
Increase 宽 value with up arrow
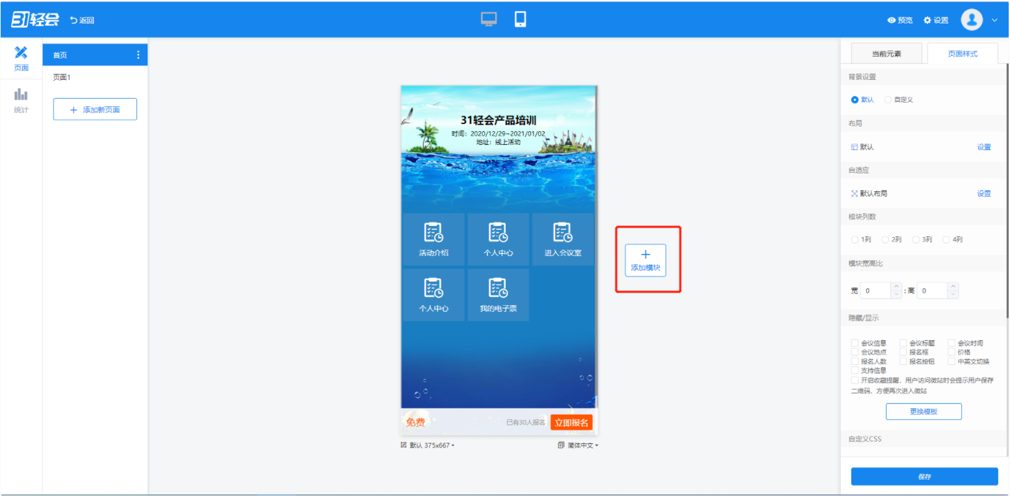(897, 286)
